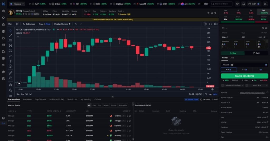Viewport: 270px width, 141px height.
Task: Expand the Auto TPSL options
Action: tap(267, 85)
